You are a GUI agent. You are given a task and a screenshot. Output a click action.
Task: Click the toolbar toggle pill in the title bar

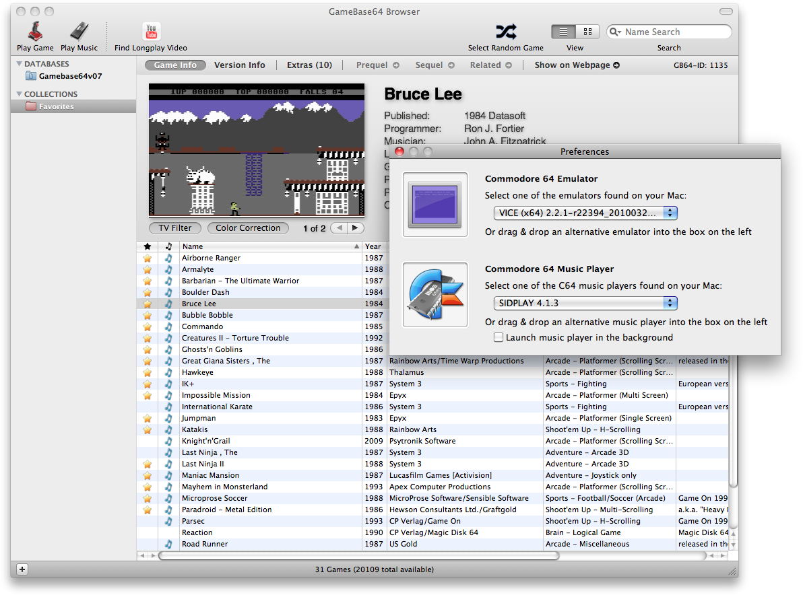point(726,11)
